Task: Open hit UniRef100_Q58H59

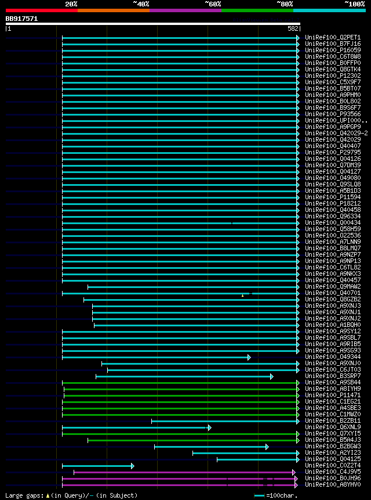Action: [333, 229]
